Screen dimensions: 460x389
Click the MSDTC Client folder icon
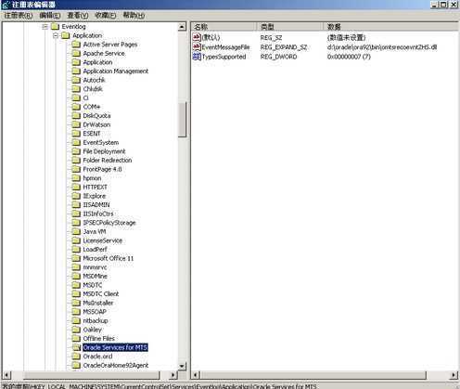pyautogui.click(x=76, y=294)
